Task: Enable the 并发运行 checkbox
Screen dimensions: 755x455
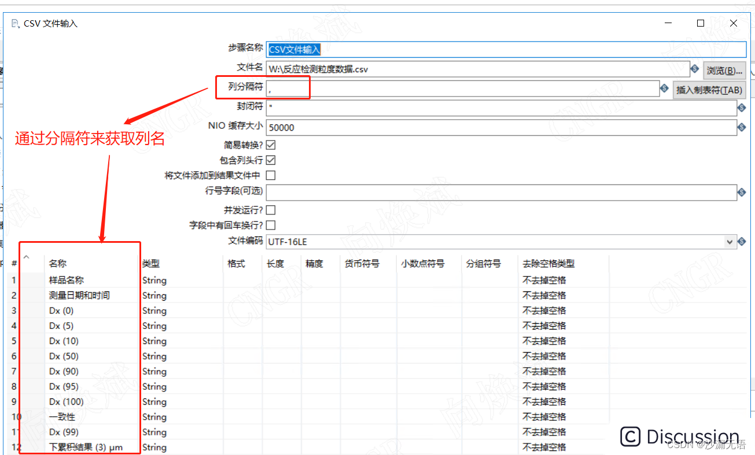Action: pos(270,209)
